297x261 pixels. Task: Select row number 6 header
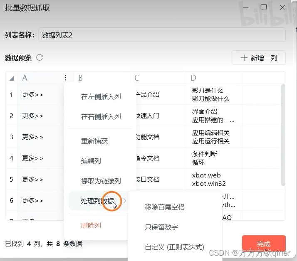pos(11,200)
